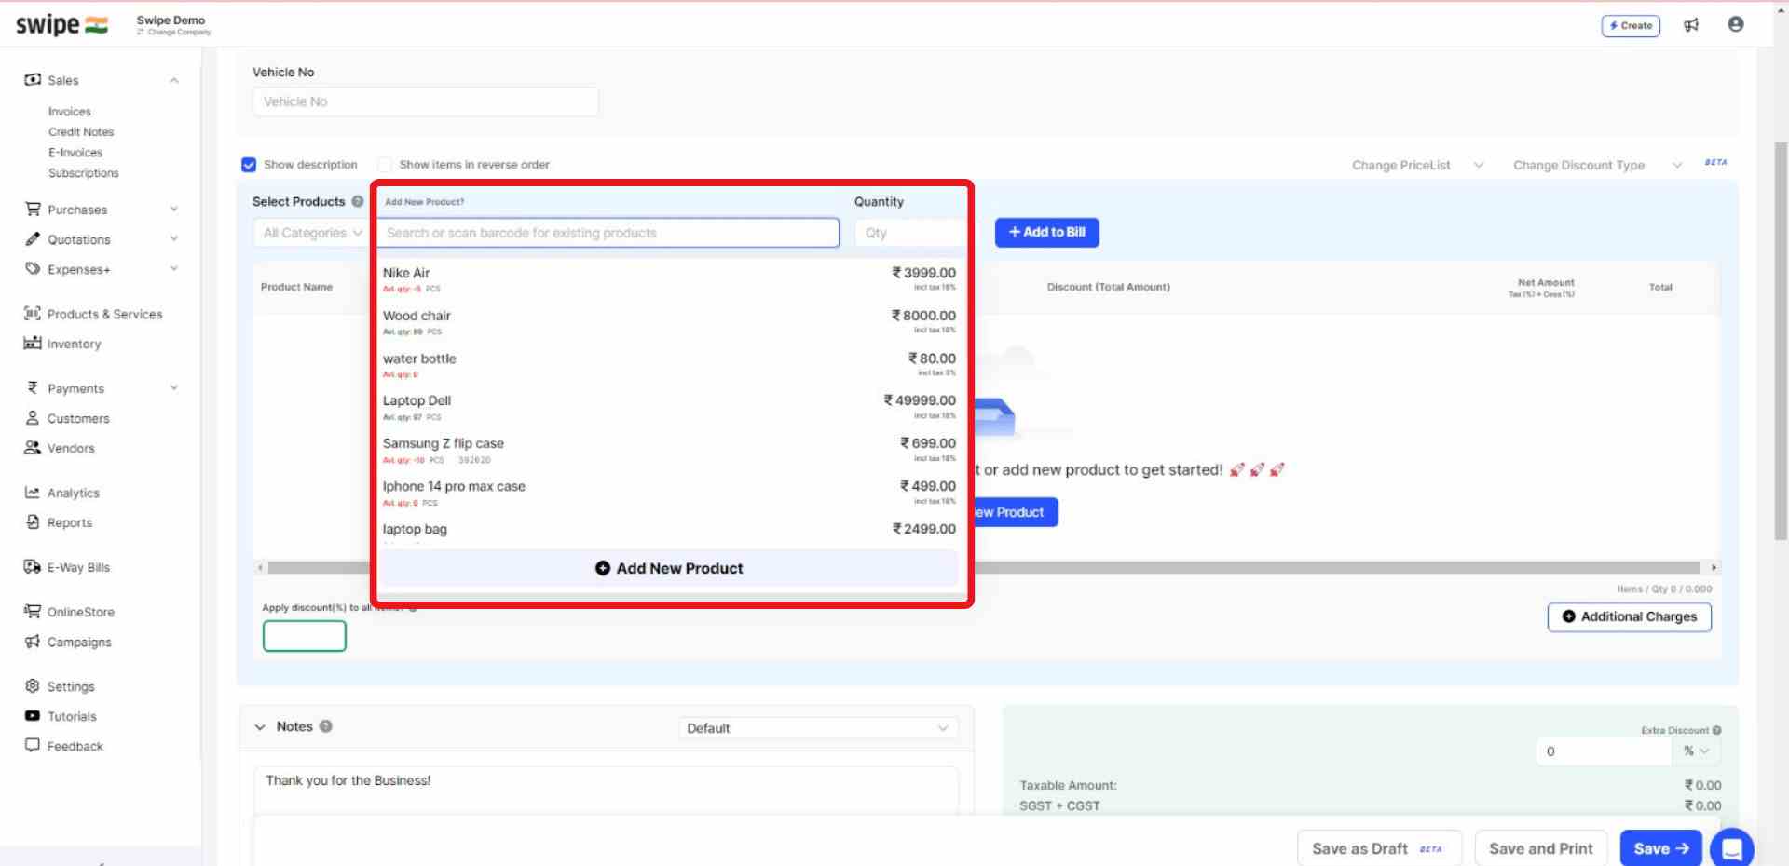
Task: Click the Quotations pen icon
Action: click(x=33, y=239)
